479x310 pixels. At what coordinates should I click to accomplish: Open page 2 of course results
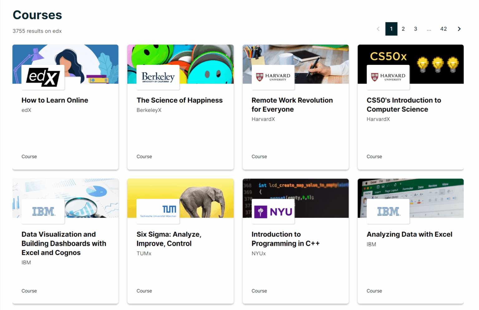point(403,29)
